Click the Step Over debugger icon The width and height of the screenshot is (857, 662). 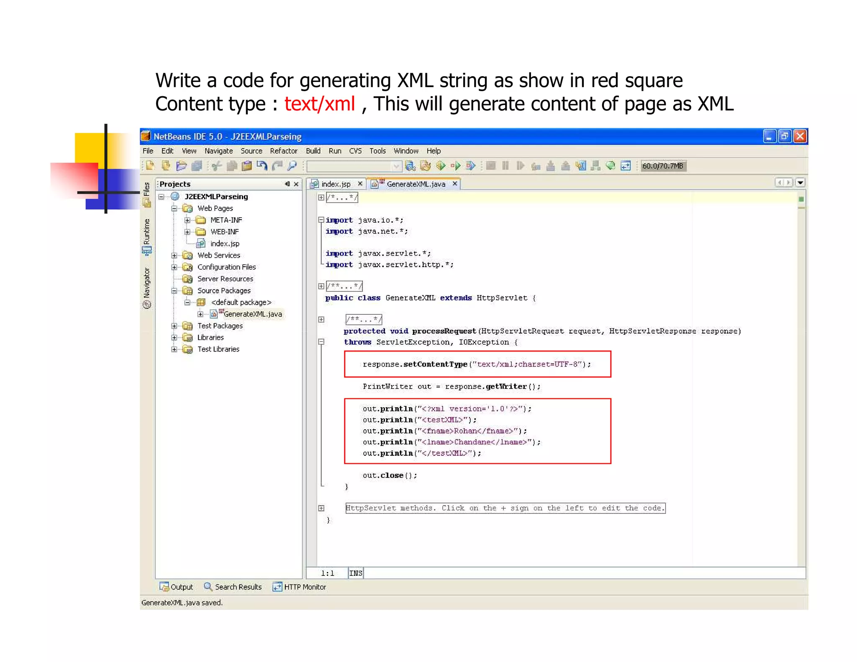tap(536, 166)
